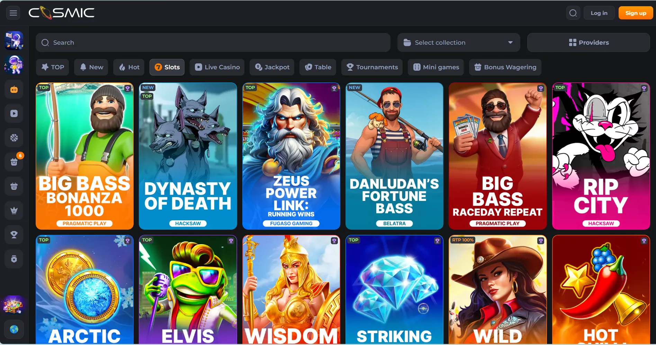Open the trophy sidebar icon
This screenshot has height=345, width=656.
point(14,235)
